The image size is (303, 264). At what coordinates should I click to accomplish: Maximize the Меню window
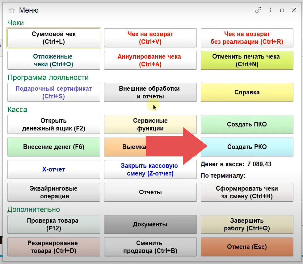tap(282, 10)
